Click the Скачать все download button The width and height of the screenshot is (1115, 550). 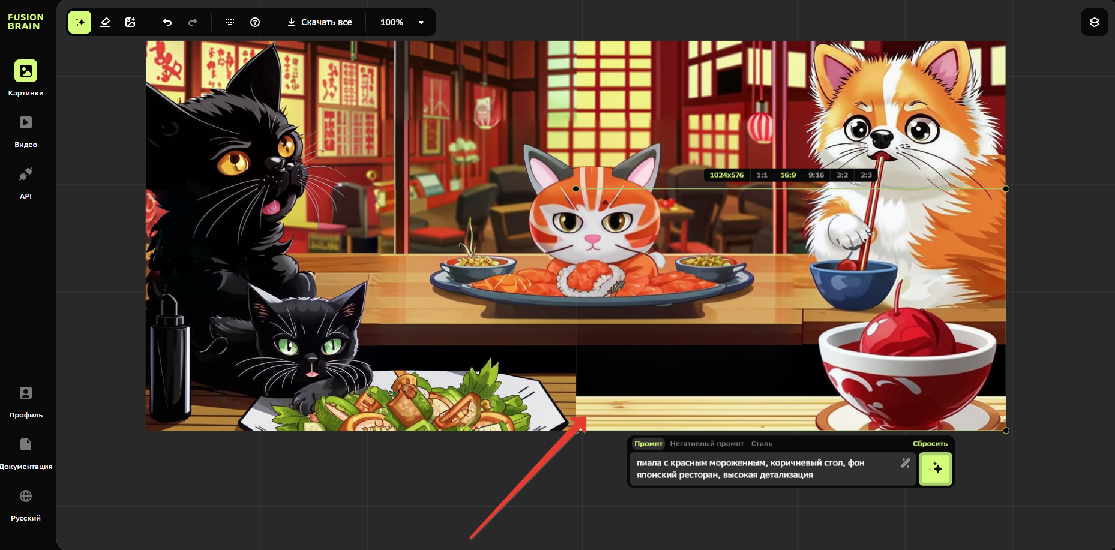tap(320, 22)
